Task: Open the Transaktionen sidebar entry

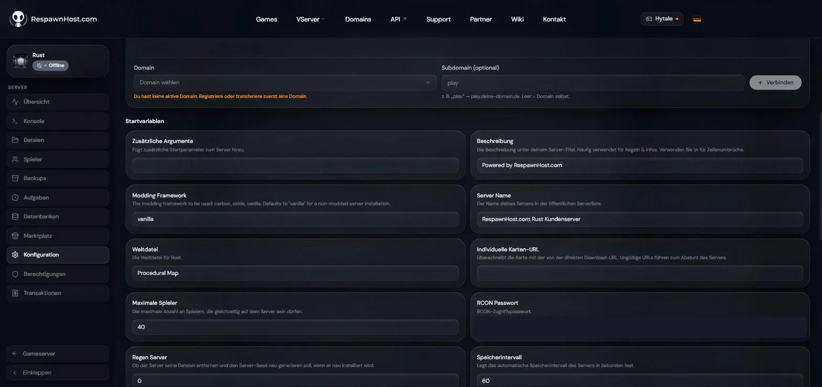Action: (x=58, y=293)
